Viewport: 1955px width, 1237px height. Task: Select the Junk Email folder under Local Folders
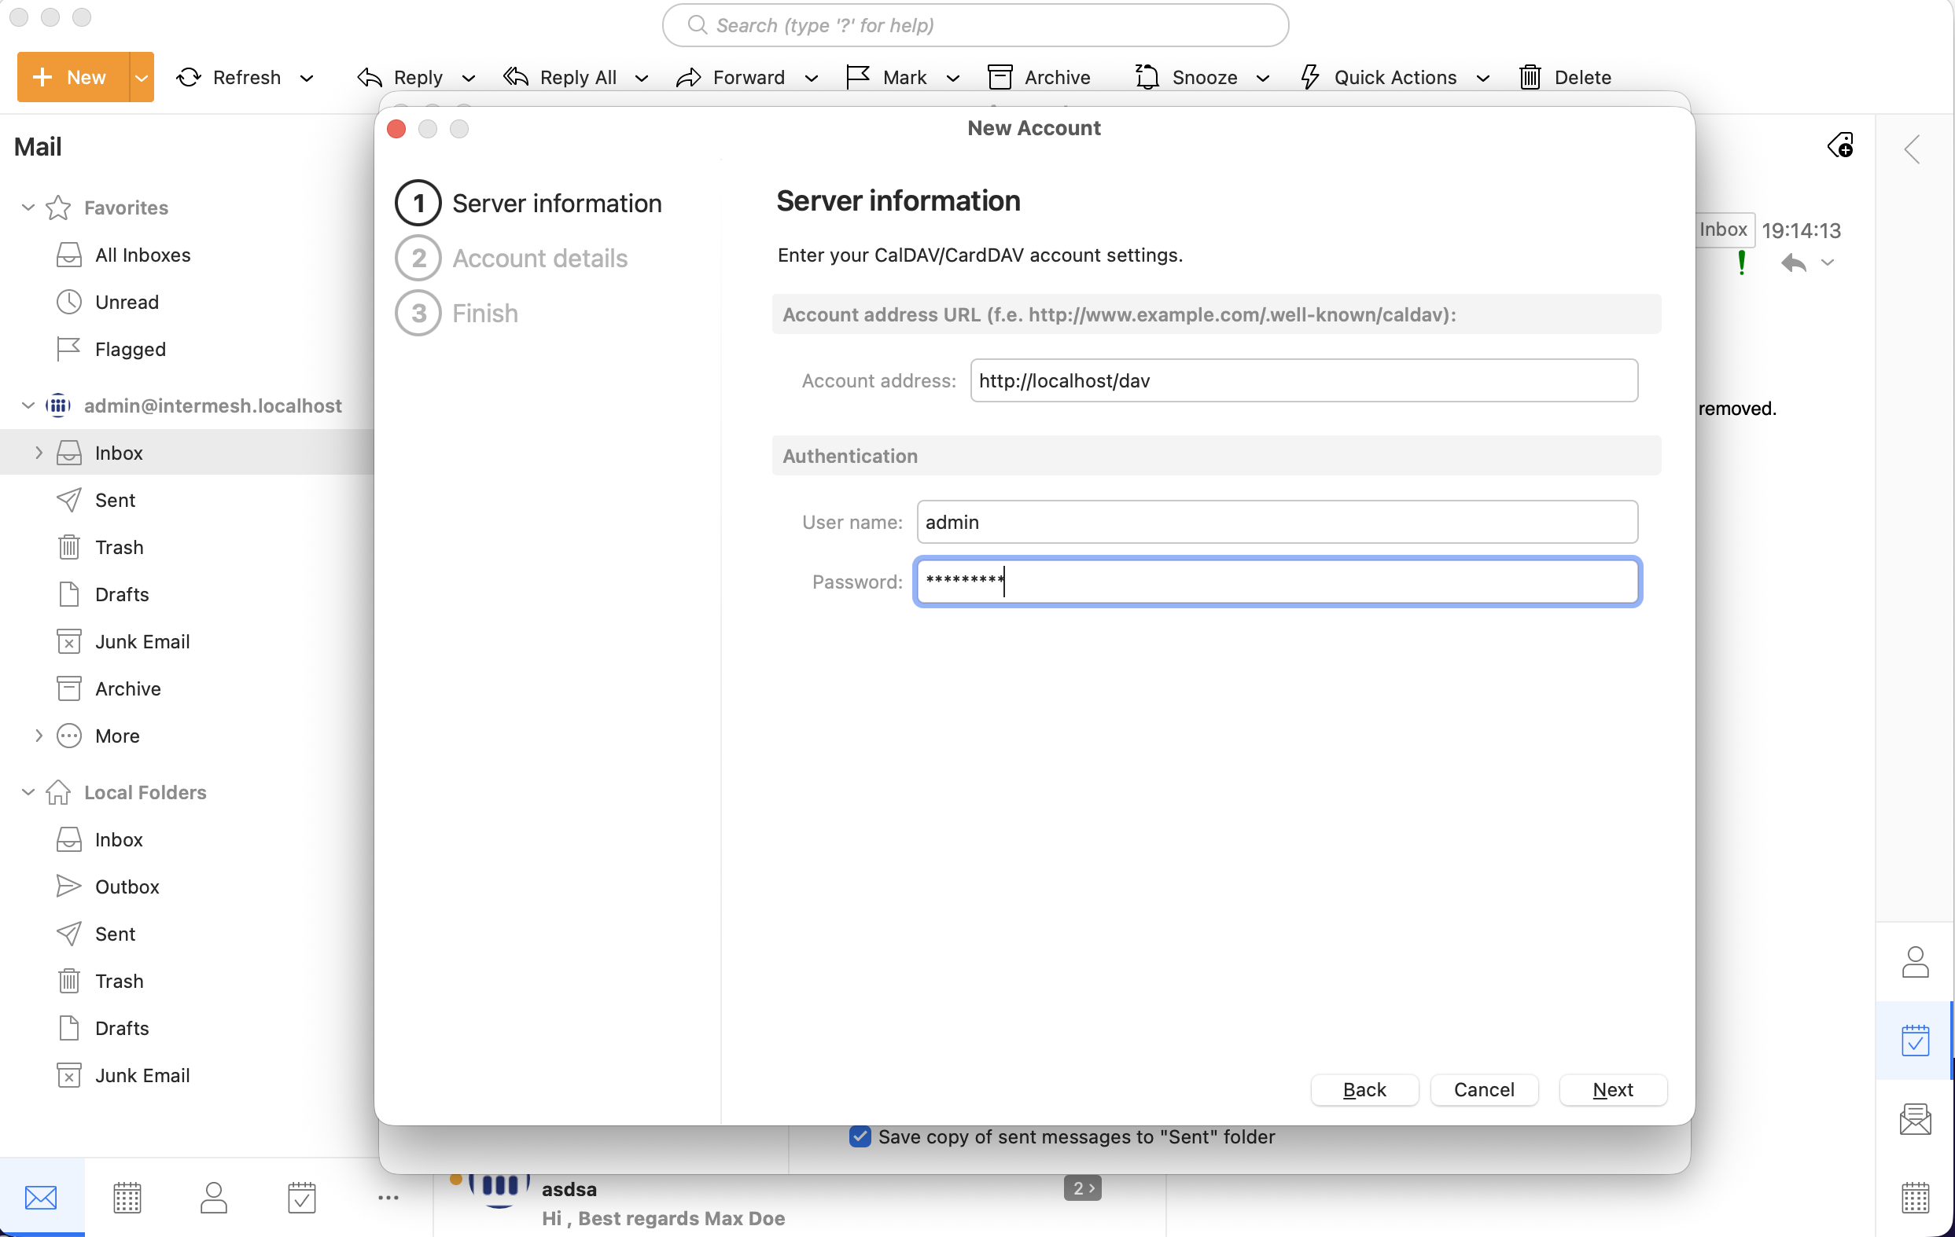143,1075
